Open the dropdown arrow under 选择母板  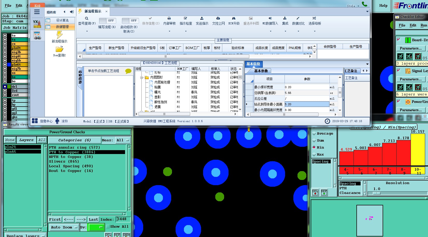click(x=315, y=31)
